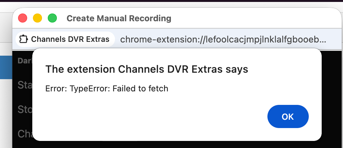
Task: Select the chrome-extension URL text
Action: [x=223, y=40]
